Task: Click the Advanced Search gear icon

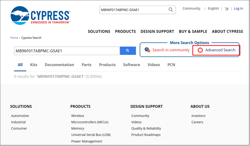Action: [x=200, y=50]
